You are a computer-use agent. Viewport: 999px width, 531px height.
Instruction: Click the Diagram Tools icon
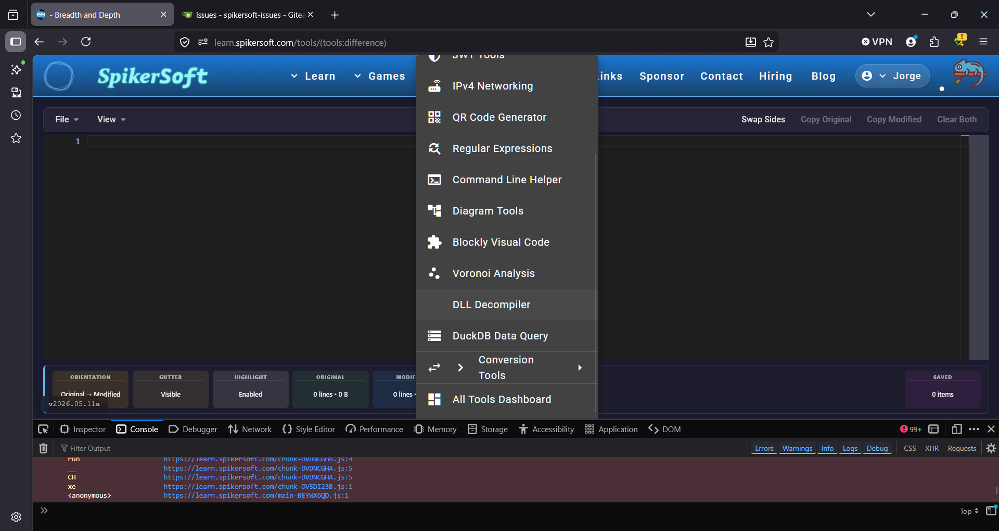434,211
